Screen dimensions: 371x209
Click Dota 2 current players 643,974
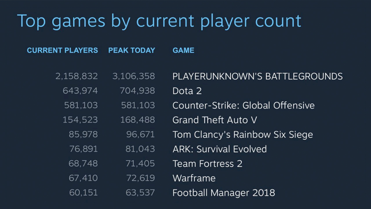point(80,91)
